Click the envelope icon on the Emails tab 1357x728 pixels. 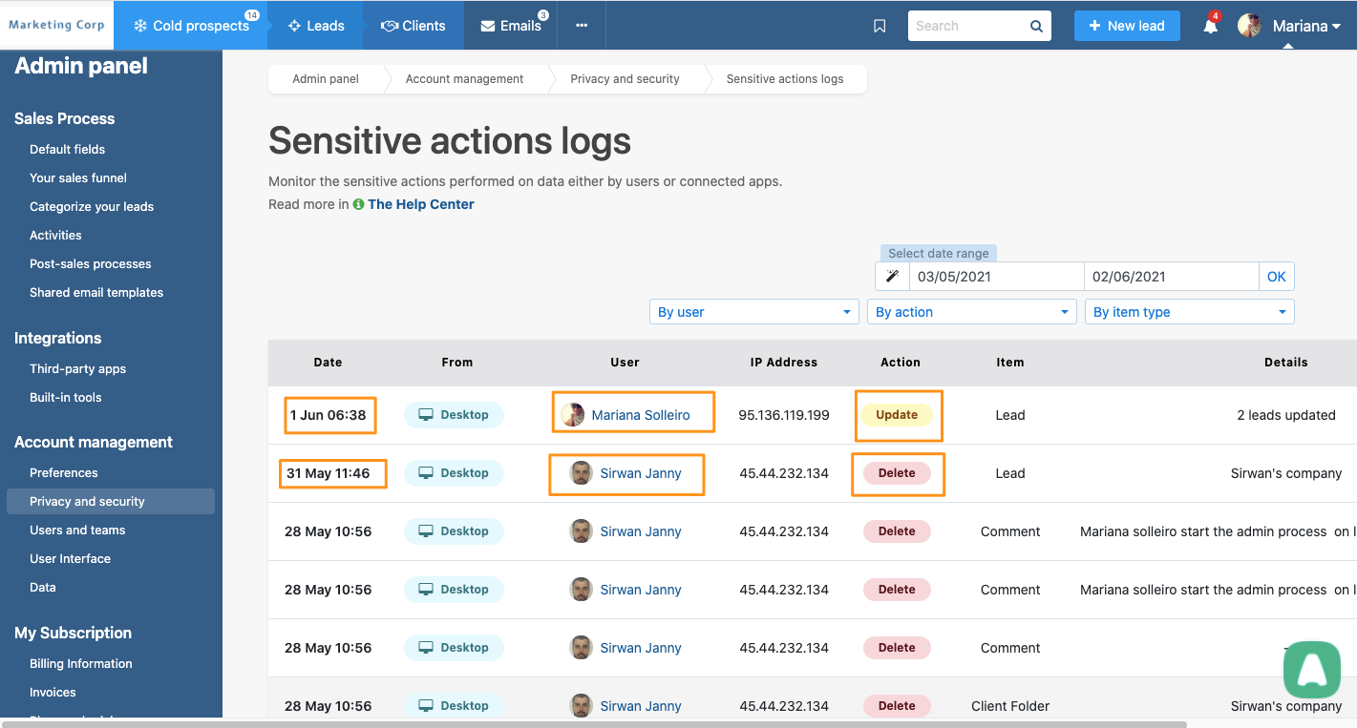pyautogui.click(x=486, y=26)
